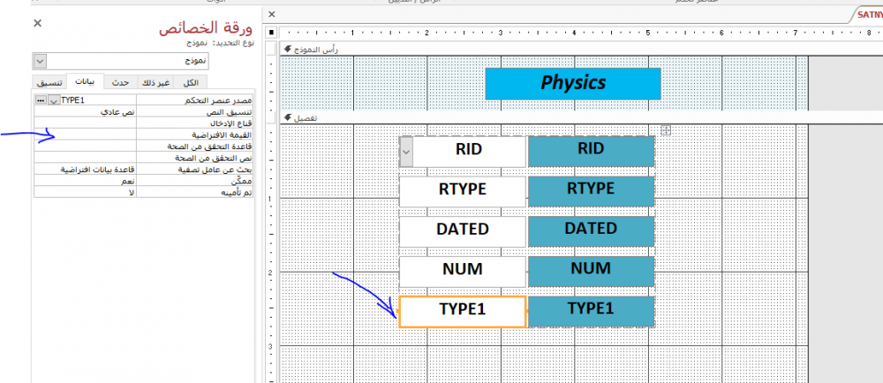The height and width of the screenshot is (383, 883).
Task: Select the white DATED text box
Action: click(463, 232)
